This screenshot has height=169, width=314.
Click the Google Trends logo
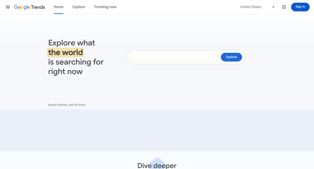(x=29, y=7)
